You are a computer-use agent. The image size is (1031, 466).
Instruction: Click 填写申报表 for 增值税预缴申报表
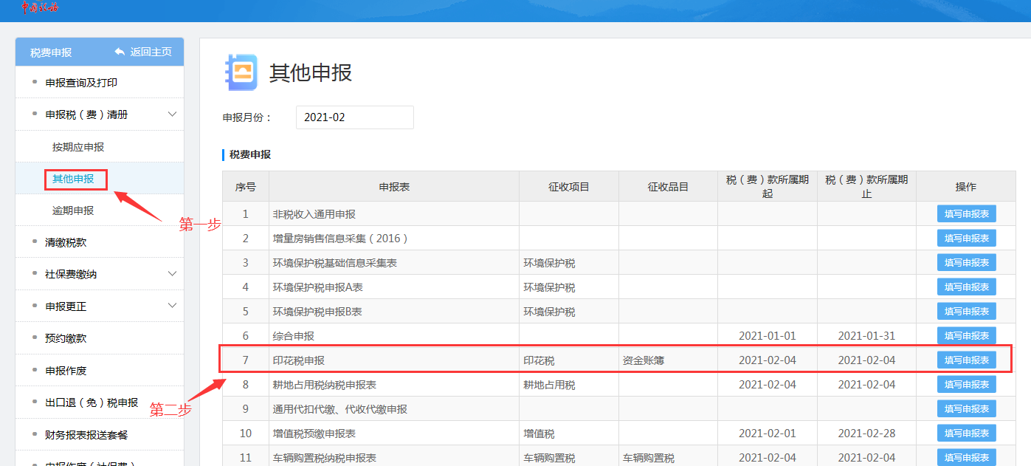(966, 434)
